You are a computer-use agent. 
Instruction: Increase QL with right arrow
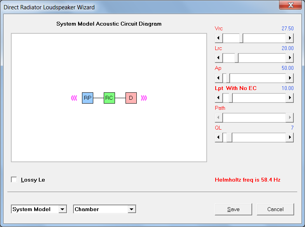coord(290,137)
